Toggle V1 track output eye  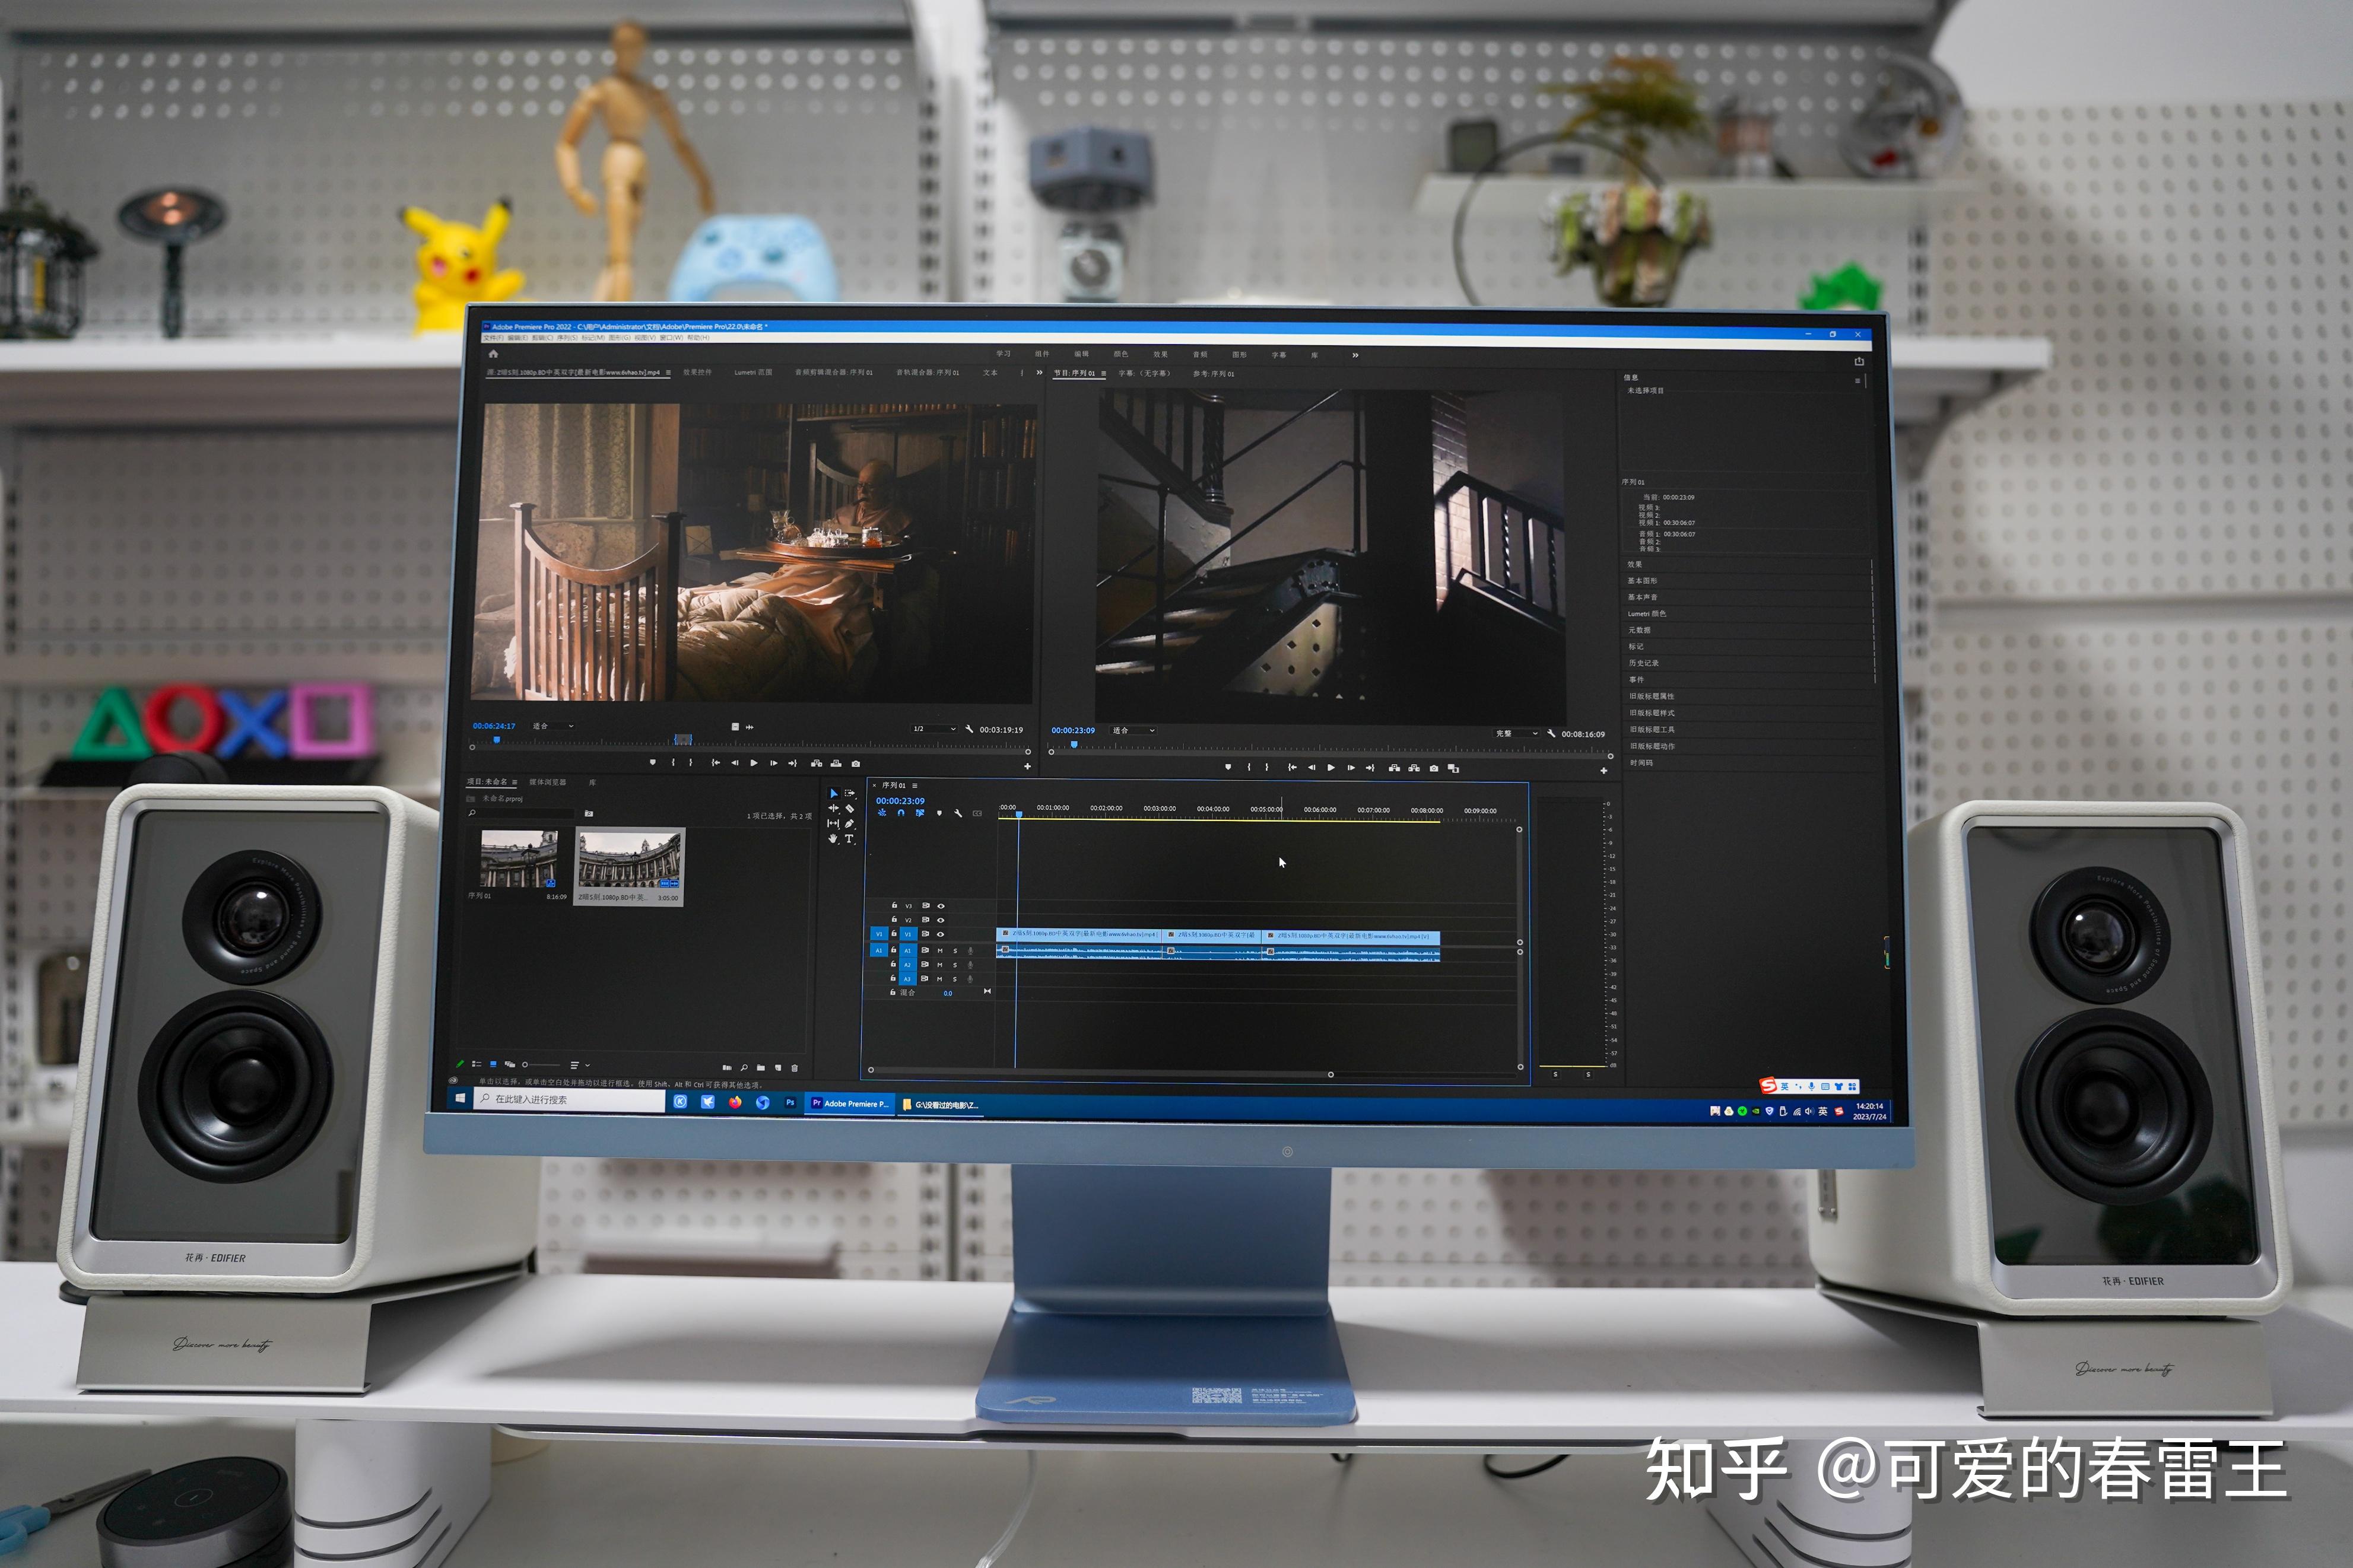coord(941,934)
